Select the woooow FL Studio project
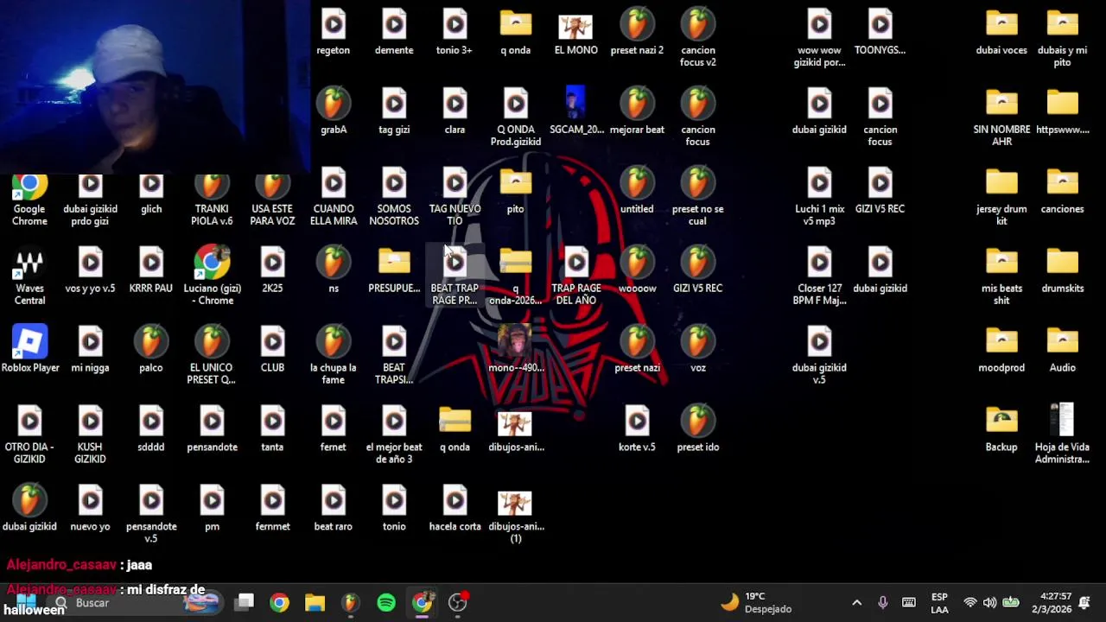The height and width of the screenshot is (622, 1106). point(637,271)
